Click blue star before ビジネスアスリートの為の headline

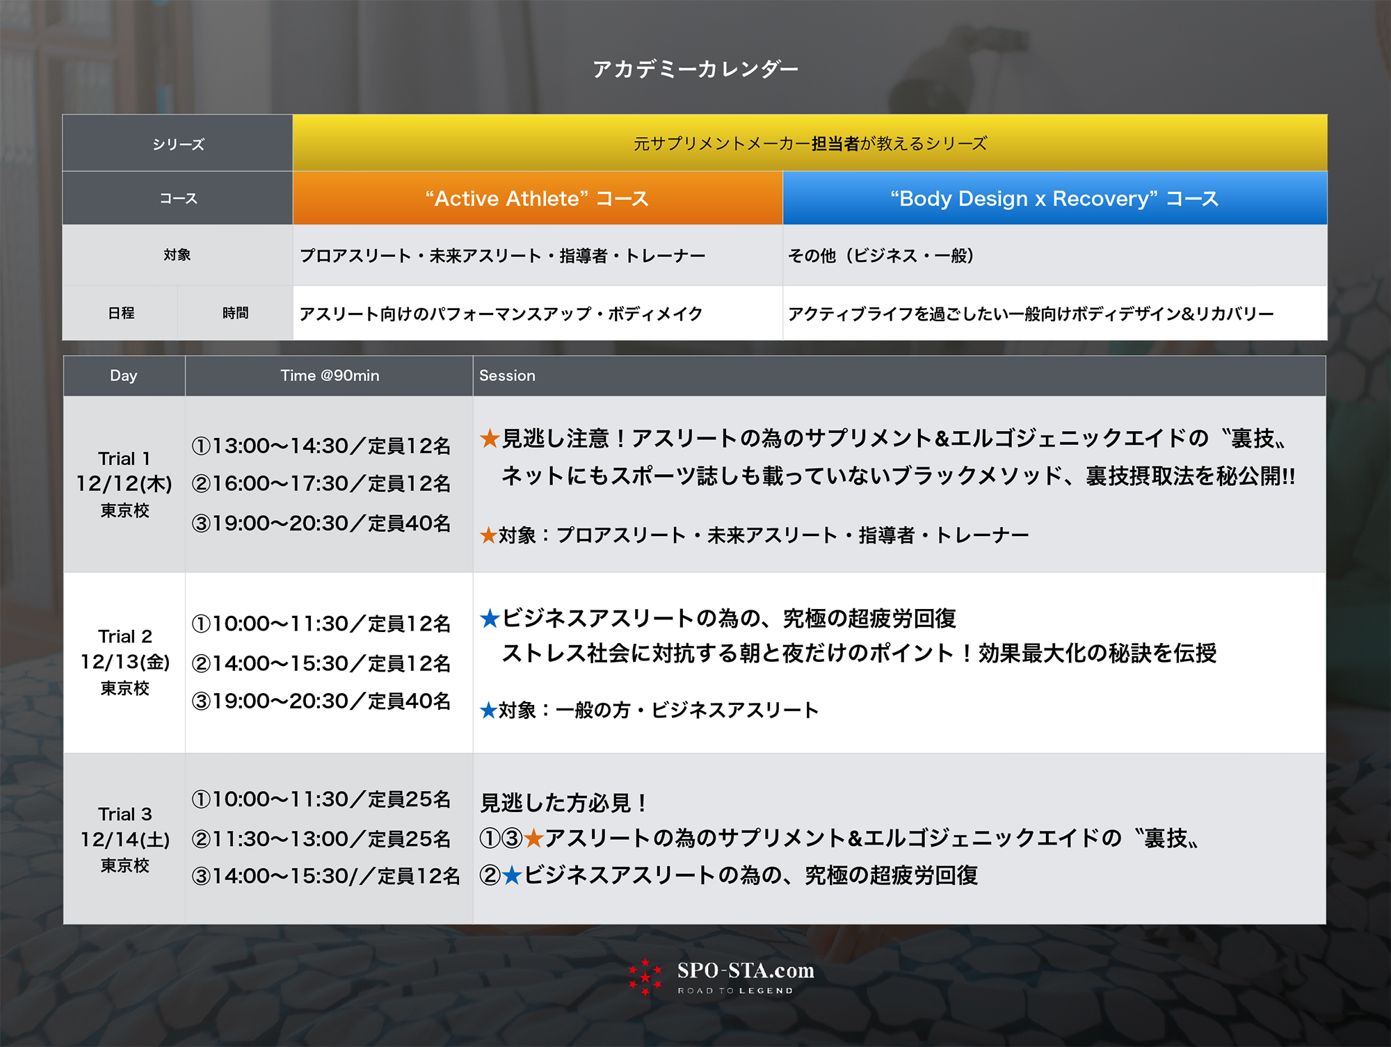coord(490,618)
